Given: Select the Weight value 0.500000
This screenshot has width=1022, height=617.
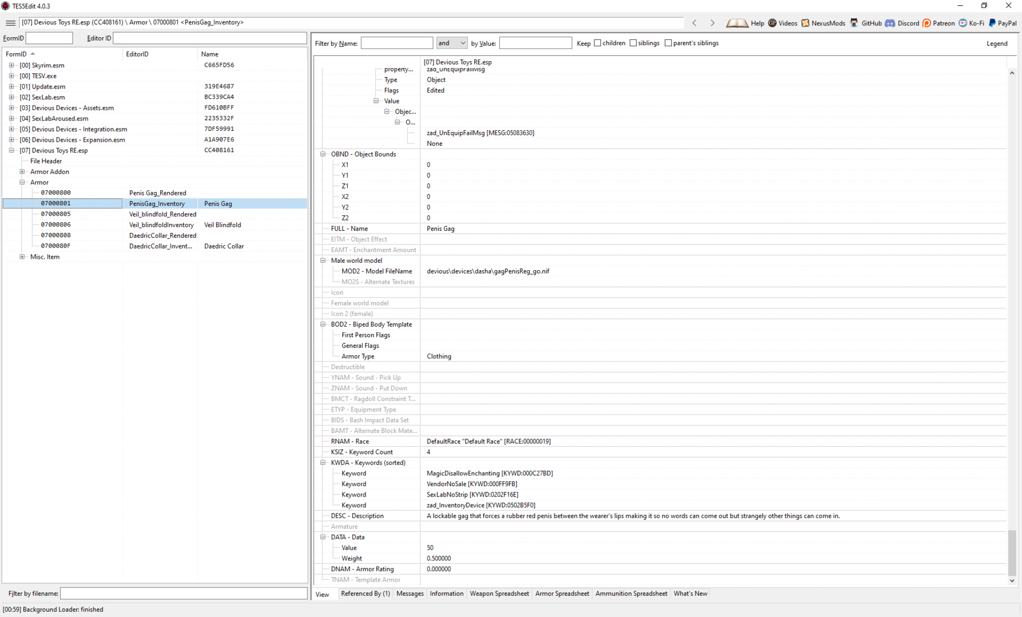Looking at the screenshot, I should click(439, 558).
